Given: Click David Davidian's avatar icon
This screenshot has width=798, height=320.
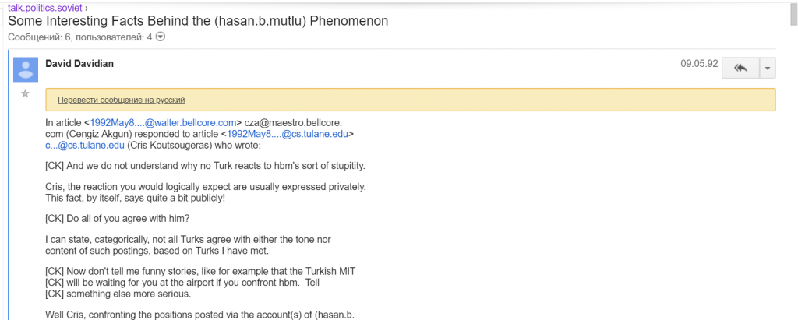Looking at the screenshot, I should point(26,70).
